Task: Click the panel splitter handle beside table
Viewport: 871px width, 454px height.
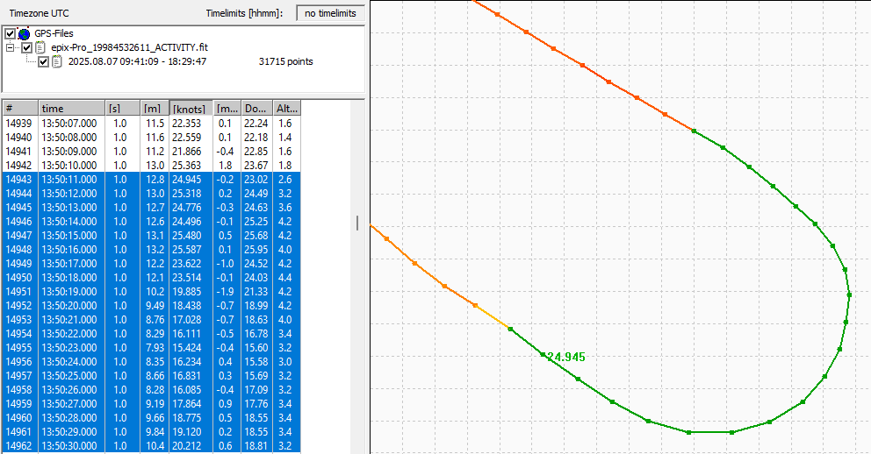Action: pos(356,223)
